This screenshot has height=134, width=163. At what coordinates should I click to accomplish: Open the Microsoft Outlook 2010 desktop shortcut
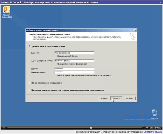[7, 12]
